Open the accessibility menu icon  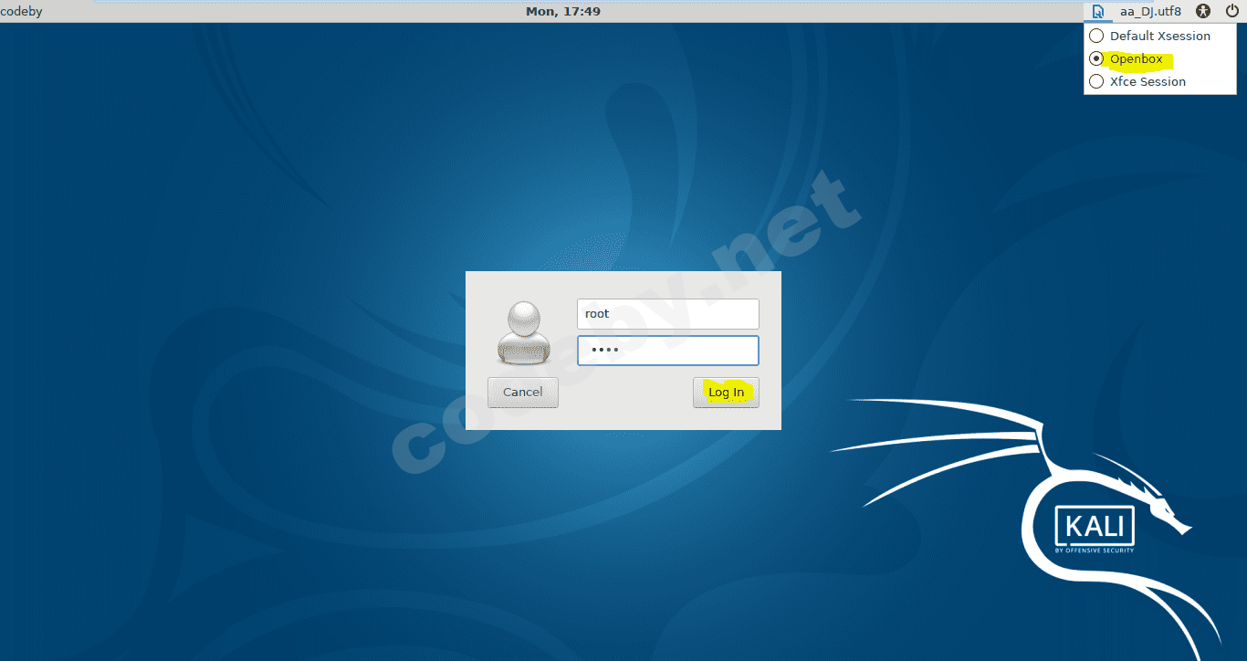coord(1203,12)
